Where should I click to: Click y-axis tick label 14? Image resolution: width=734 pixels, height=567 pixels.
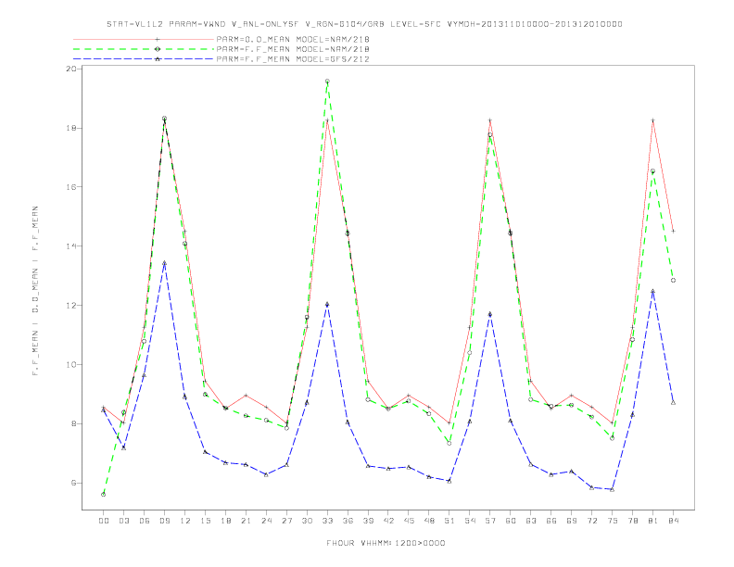71,246
